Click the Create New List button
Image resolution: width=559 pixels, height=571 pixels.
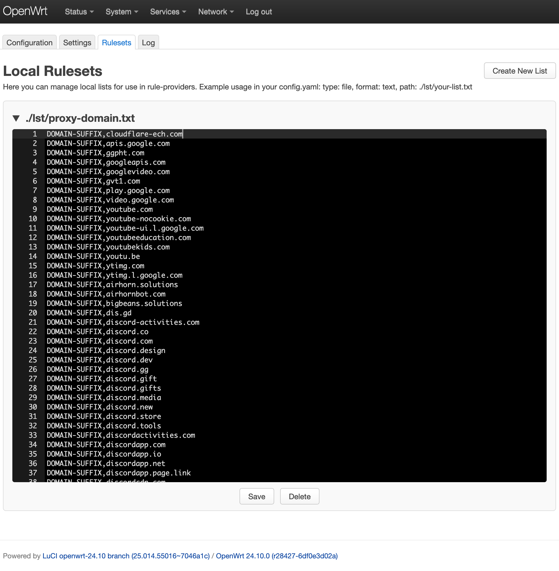click(x=520, y=71)
